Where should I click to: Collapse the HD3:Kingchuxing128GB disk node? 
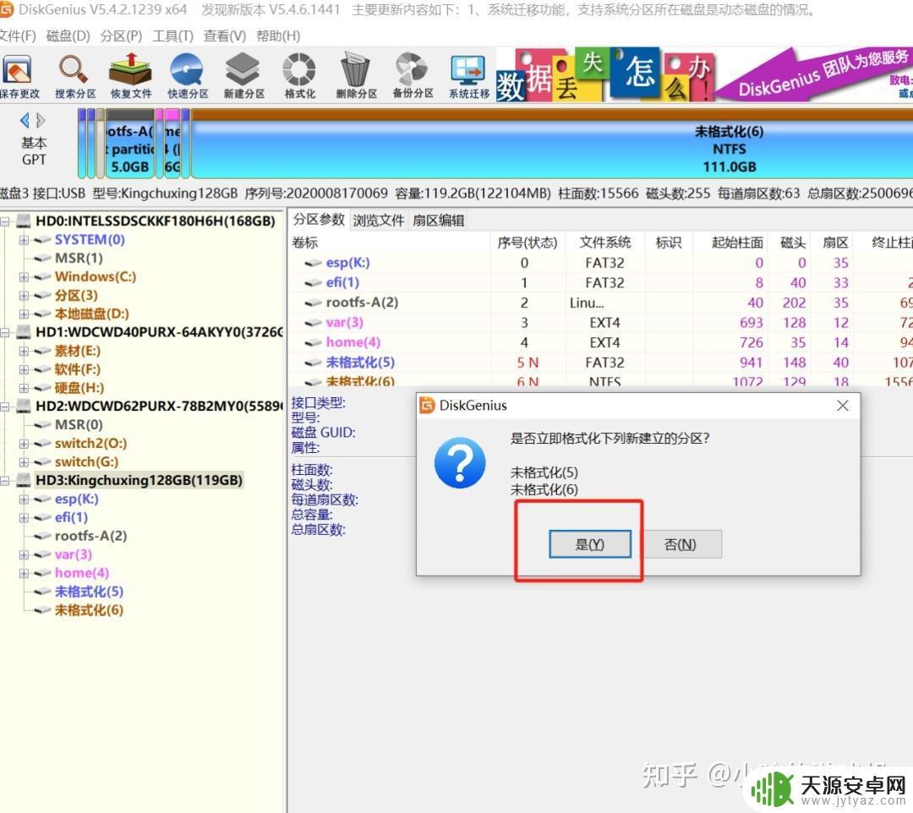point(5,481)
